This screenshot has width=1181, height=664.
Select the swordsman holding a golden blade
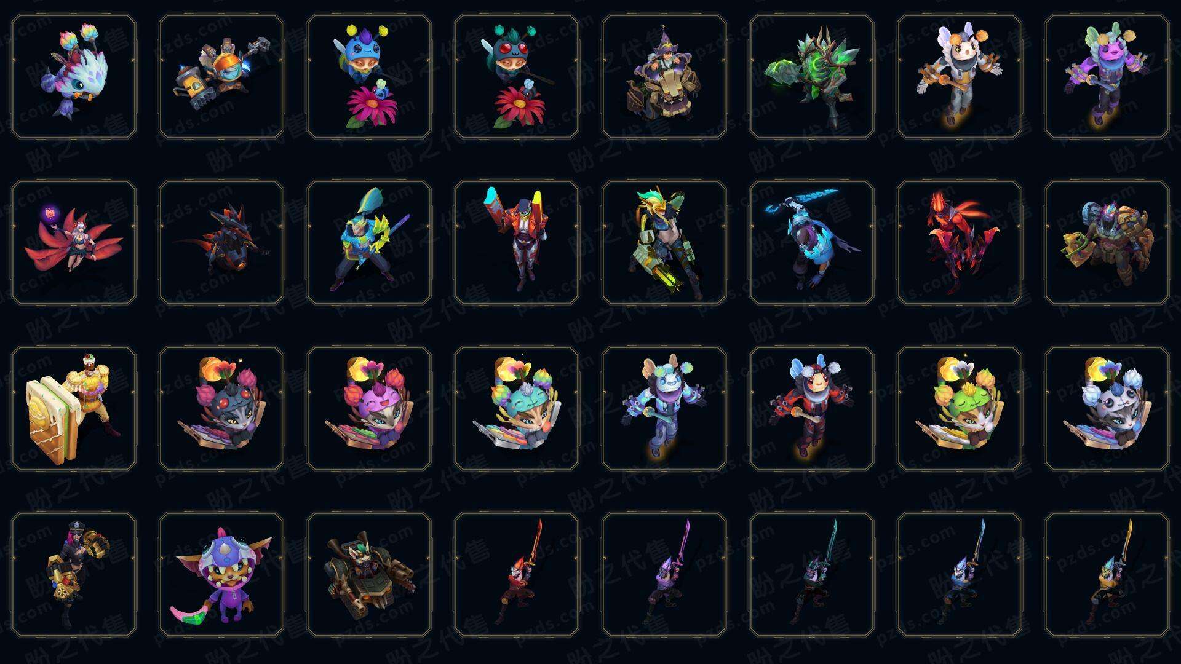click(1107, 574)
